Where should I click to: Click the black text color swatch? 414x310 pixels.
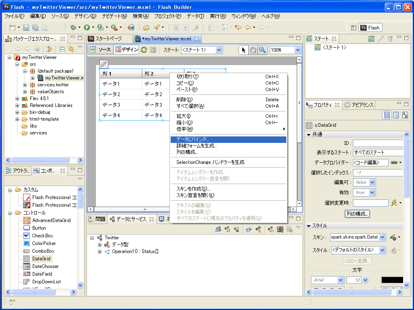tap(392, 280)
